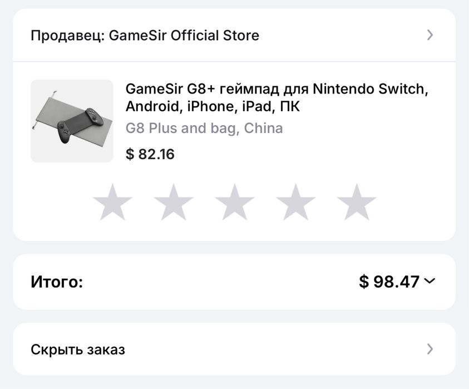The image size is (469, 389).
Task: Click the chevron next to Скрыть заказ
Action: pyautogui.click(x=429, y=349)
